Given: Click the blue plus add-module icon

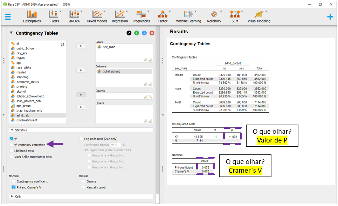Looking at the screenshot, I should [330, 16].
